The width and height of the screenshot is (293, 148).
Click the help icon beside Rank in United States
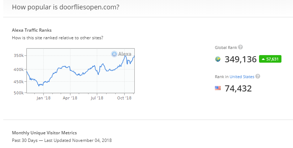click(x=258, y=76)
